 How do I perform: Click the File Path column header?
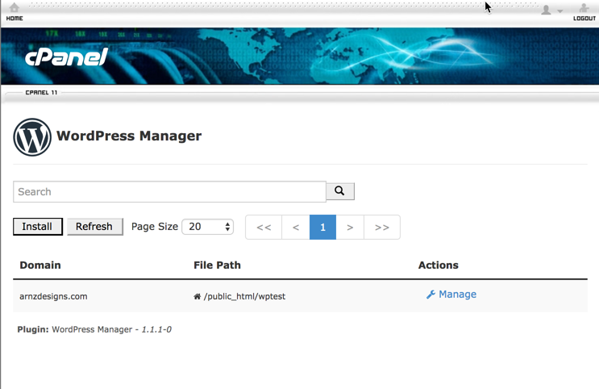(x=217, y=265)
